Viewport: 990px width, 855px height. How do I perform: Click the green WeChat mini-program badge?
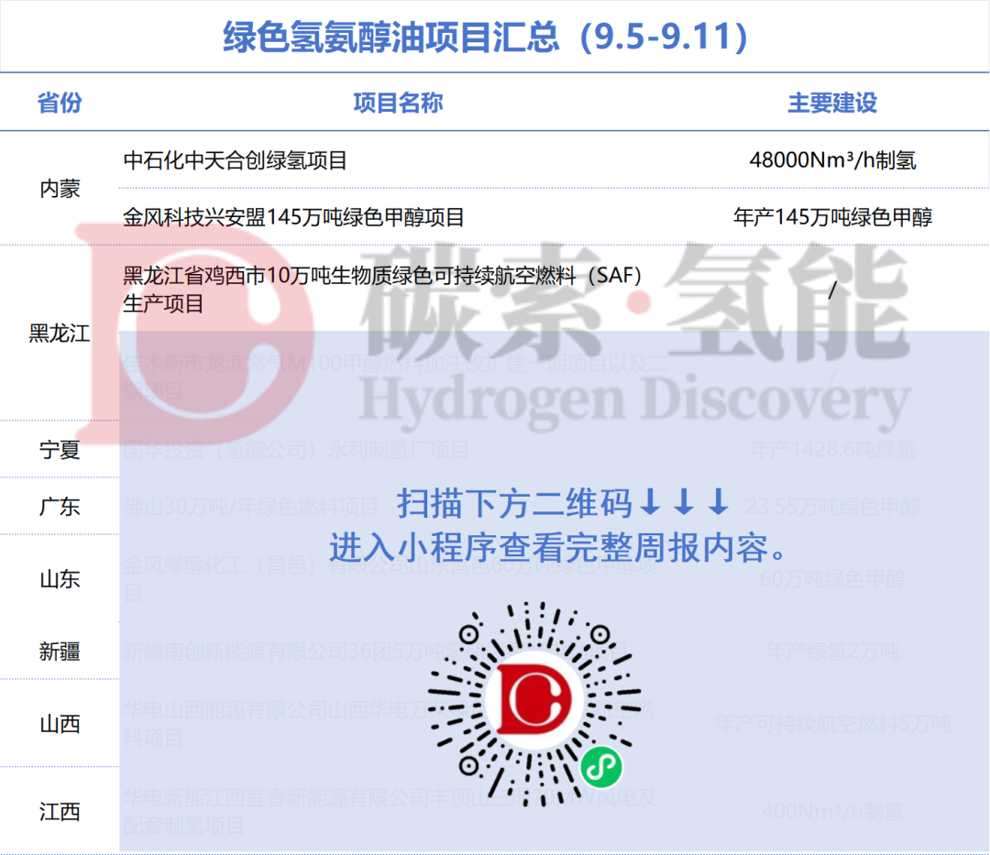tap(601, 767)
